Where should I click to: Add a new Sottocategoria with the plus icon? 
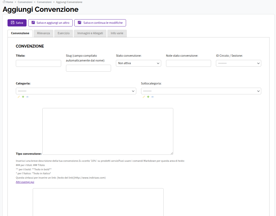(148, 97)
